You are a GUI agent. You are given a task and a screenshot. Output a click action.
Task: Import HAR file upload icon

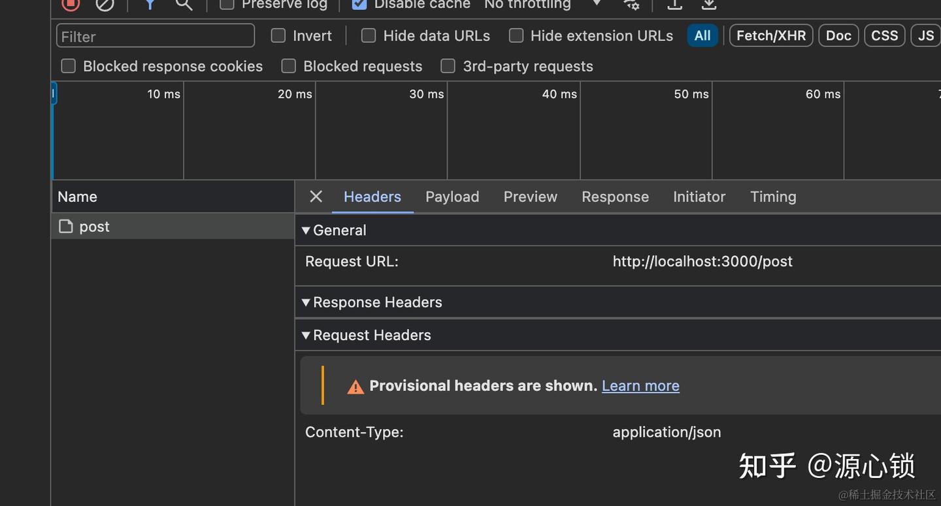click(x=674, y=5)
